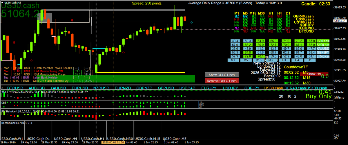The image size is (348, 145).
Task: Click the US30.Cash.M15 label at bottom
Action: pos(147,138)
